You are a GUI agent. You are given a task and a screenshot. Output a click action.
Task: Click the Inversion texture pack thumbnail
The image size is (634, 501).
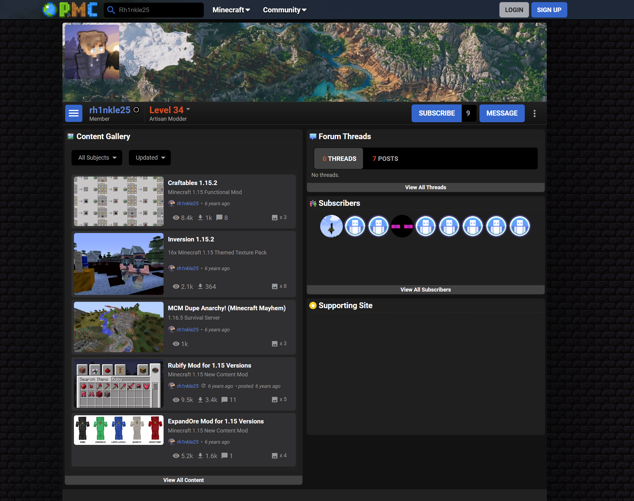tap(119, 264)
